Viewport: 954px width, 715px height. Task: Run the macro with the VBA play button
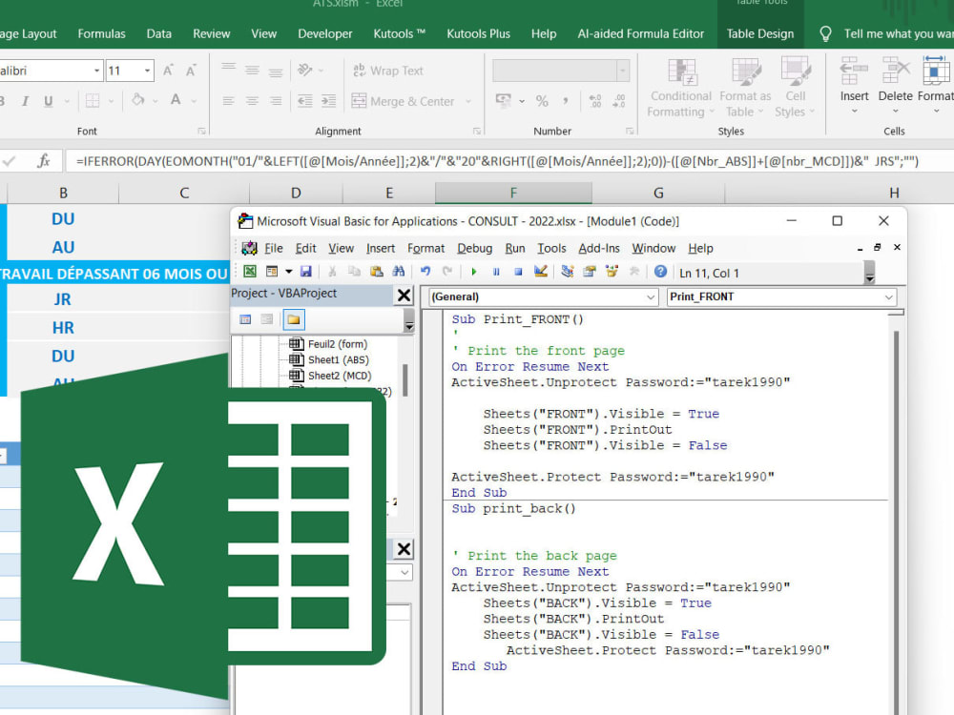[474, 273]
